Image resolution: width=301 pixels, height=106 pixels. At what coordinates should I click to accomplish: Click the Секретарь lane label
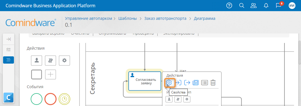point(93,78)
